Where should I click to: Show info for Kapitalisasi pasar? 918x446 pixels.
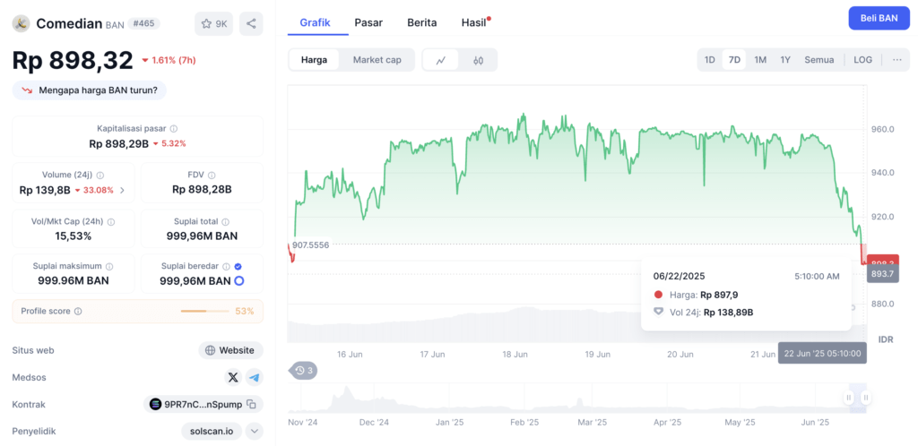(x=174, y=129)
